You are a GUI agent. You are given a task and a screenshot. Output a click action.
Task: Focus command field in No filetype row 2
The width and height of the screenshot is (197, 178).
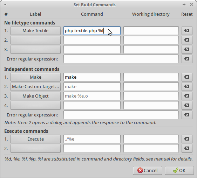(x=92, y=40)
